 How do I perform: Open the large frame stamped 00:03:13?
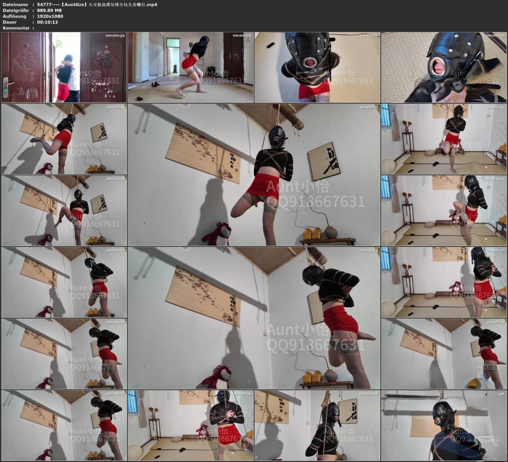point(254,175)
